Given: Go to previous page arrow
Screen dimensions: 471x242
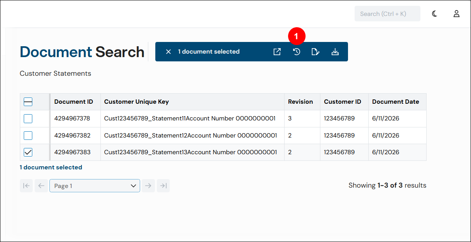Looking at the screenshot, I should (x=41, y=186).
